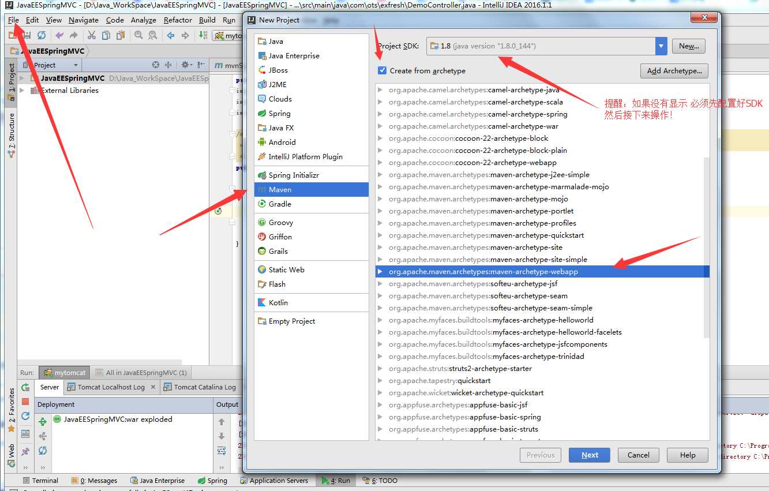Close the Tomcat Localhost Log tab
The width and height of the screenshot is (769, 491).
tap(153, 387)
